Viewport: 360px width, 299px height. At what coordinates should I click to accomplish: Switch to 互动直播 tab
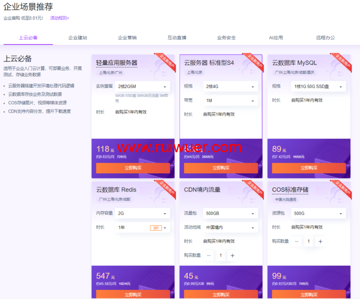pyautogui.click(x=177, y=38)
